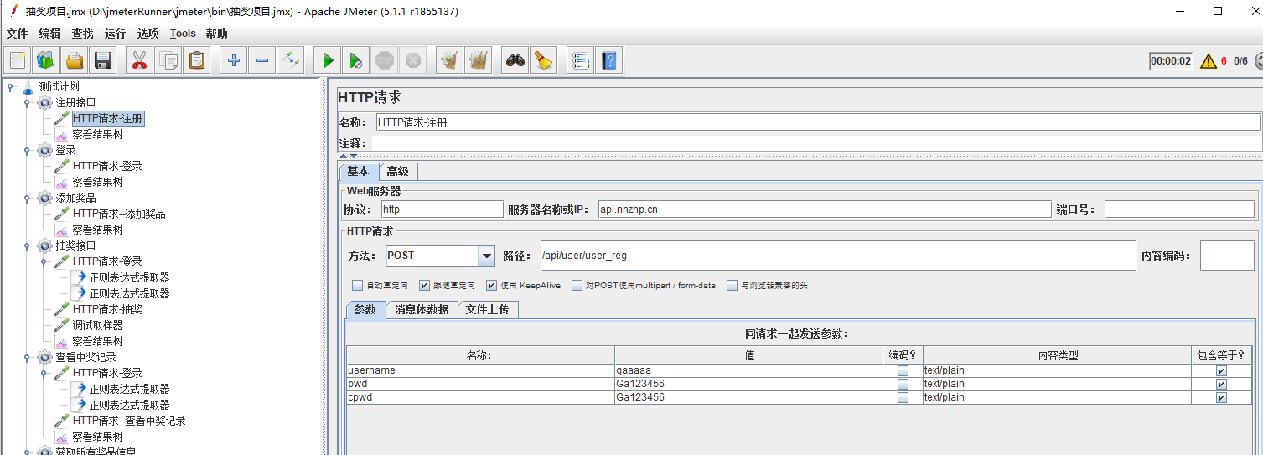Toggle the 自动重定向 checkbox
1263x455 pixels.
358,285
